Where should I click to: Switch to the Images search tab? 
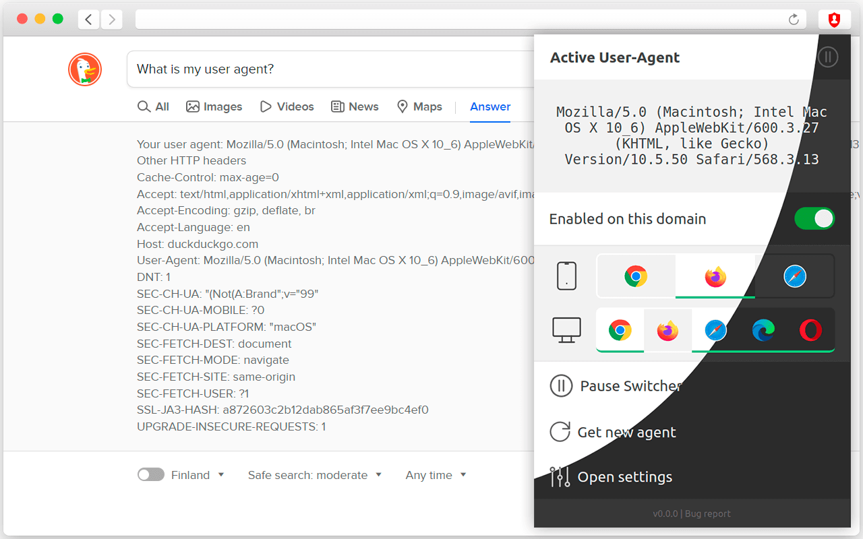pyautogui.click(x=214, y=106)
